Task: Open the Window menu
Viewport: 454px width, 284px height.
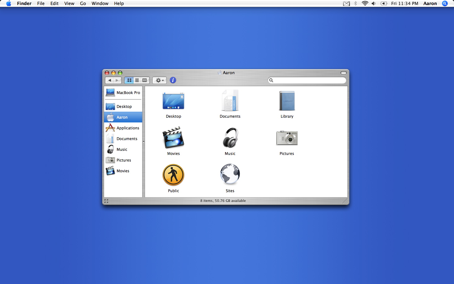Action: (100, 3)
